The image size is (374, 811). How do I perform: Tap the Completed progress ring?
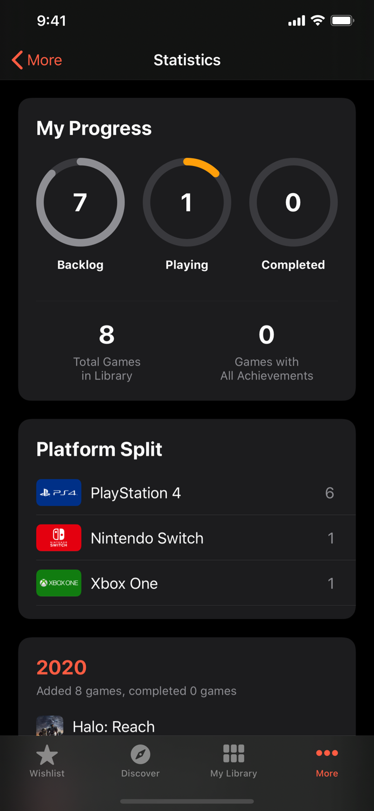[293, 202]
